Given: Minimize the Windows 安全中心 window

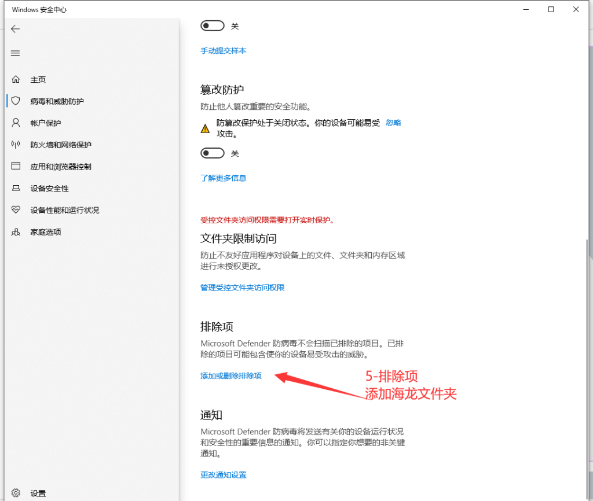Looking at the screenshot, I should pyautogui.click(x=526, y=9).
